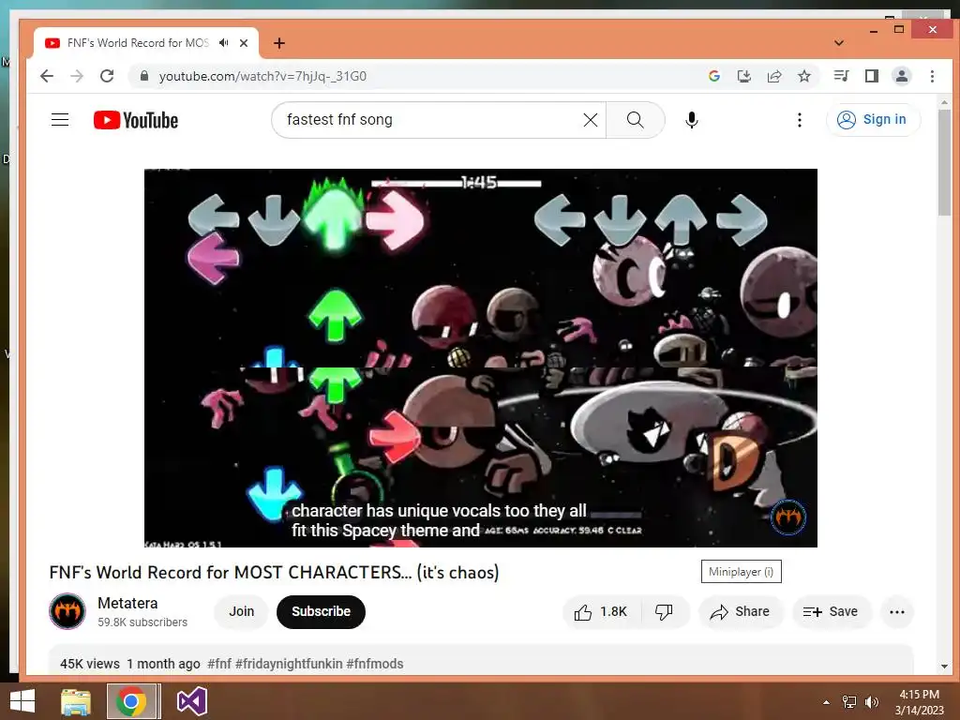Click the #fnf hashtag
960x720 pixels.
[219, 664]
